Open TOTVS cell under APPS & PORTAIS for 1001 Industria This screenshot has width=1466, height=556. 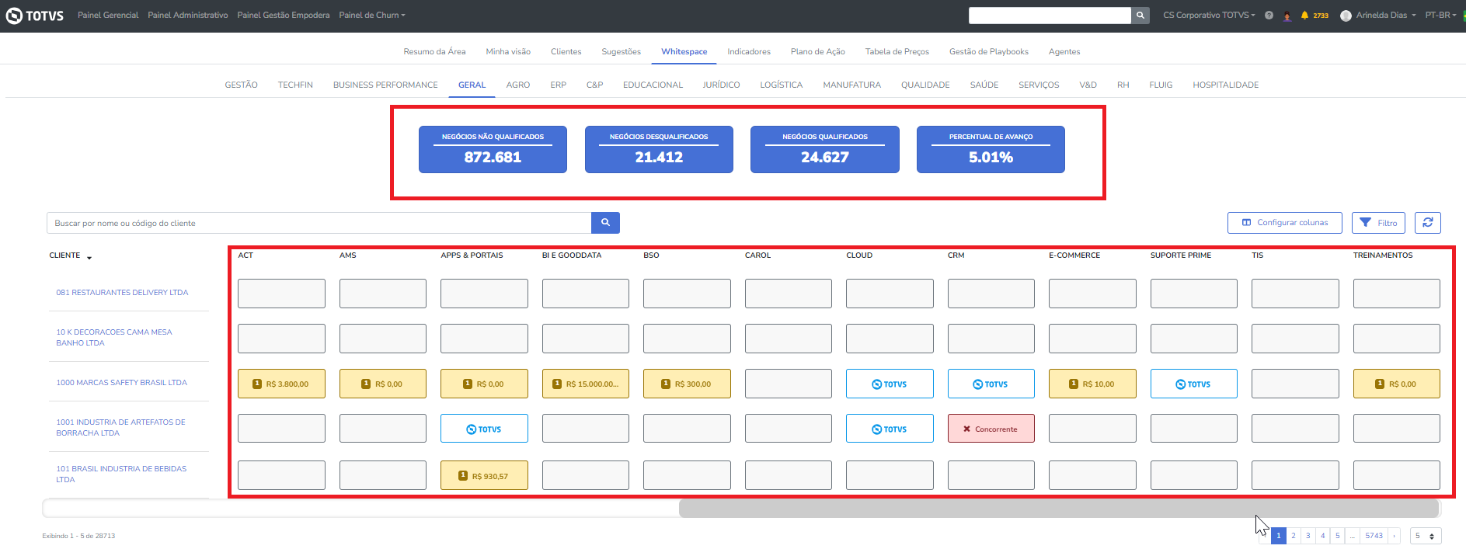[484, 429]
